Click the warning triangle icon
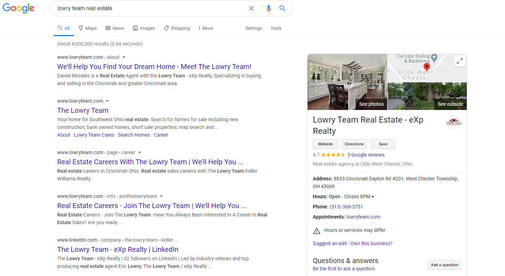The image size is (505, 276). 317,230
